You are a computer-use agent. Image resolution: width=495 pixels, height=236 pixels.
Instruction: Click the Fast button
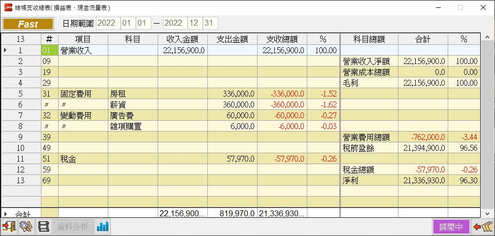coord(28,24)
